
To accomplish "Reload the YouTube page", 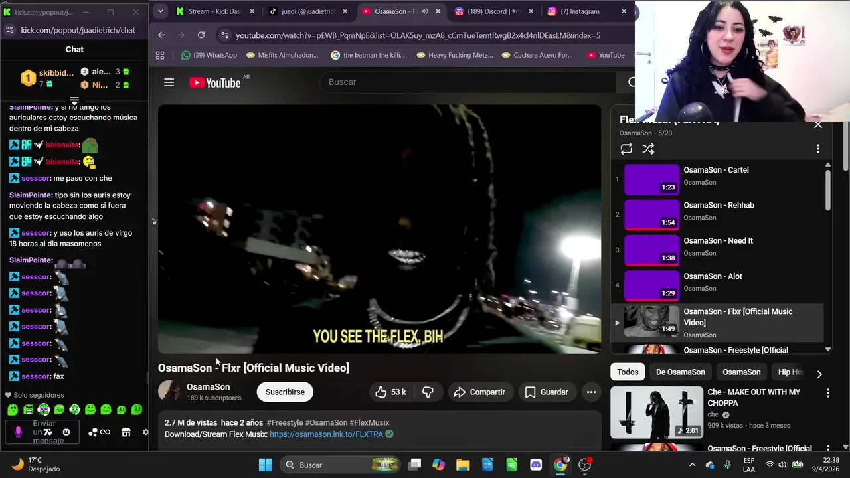I will click(201, 35).
